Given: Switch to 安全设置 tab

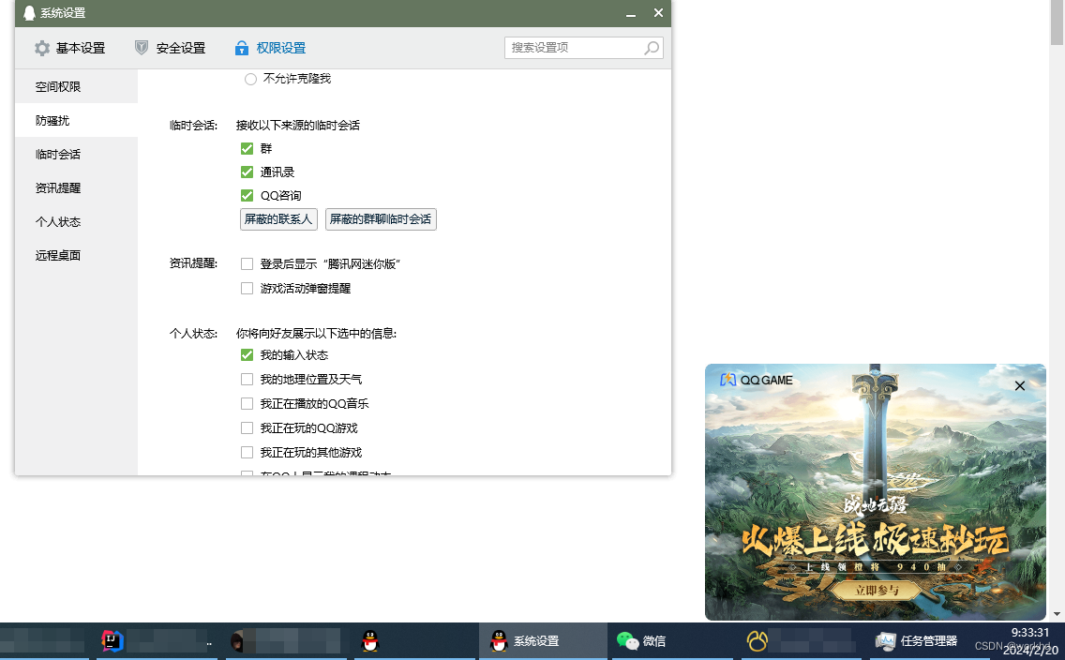Looking at the screenshot, I should pos(170,48).
